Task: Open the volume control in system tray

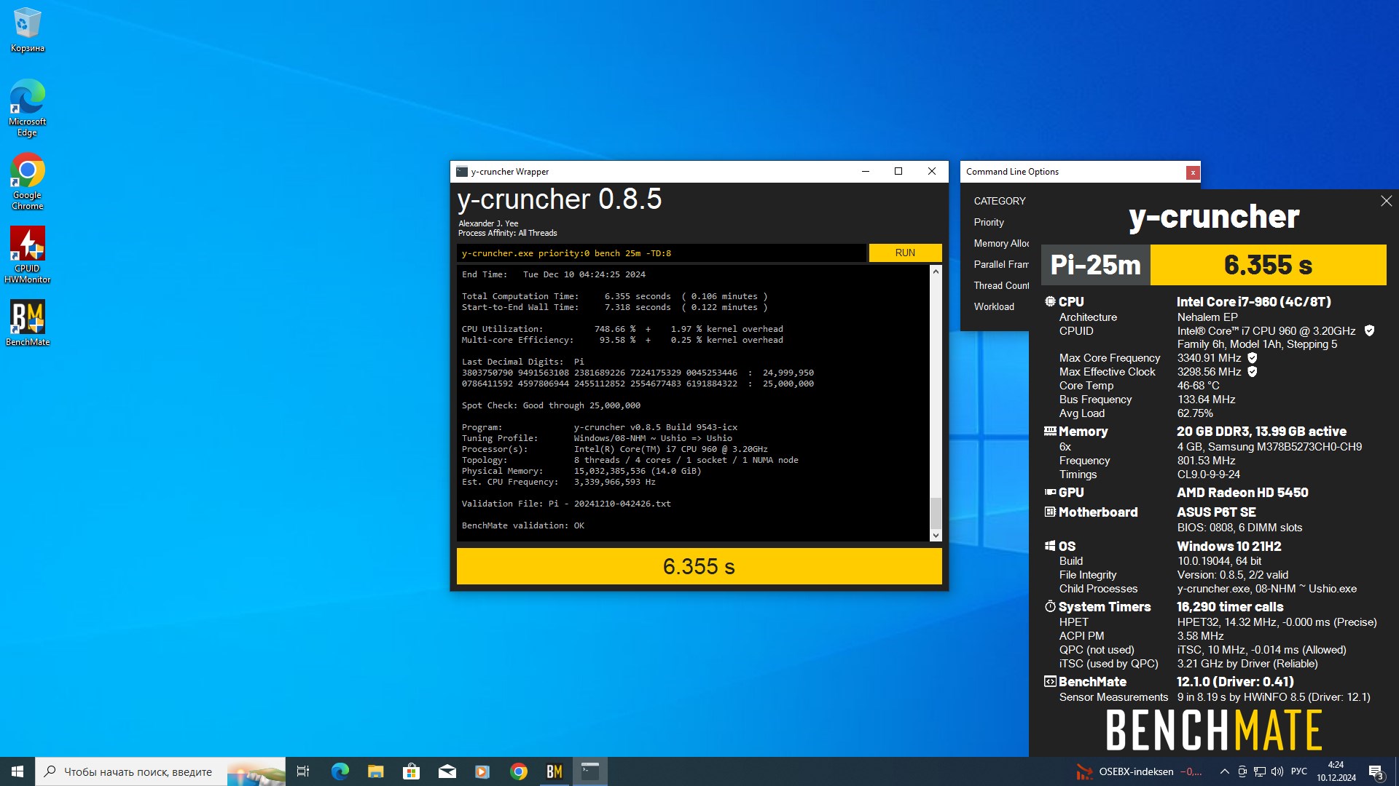Action: point(1277,771)
